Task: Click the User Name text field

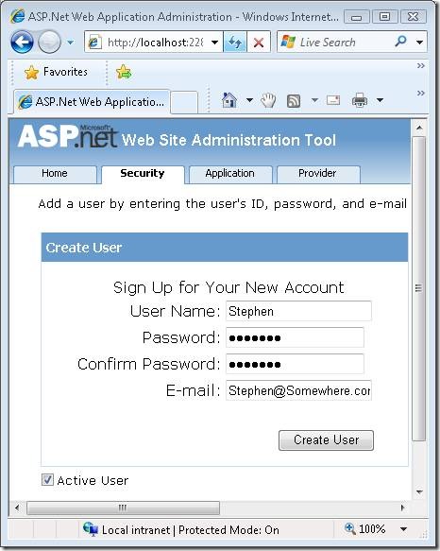Action: [298, 311]
